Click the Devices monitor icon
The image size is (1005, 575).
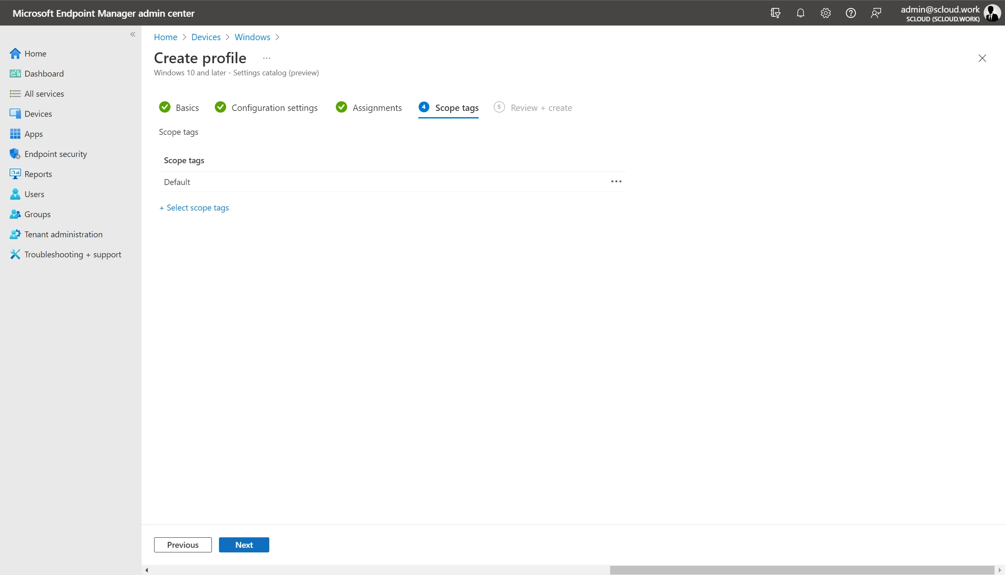[x=15, y=114]
